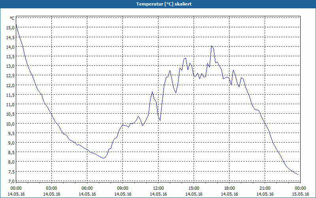316x198 pixels.
Task: Select the °C unit label on the y-axis
Action: pos(12,18)
